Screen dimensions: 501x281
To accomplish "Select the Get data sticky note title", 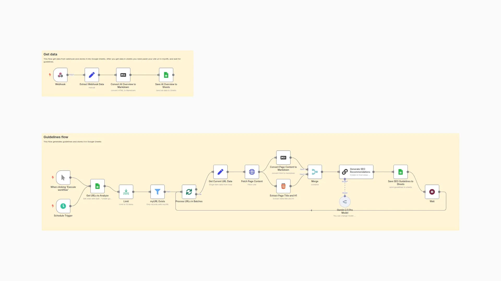I will (x=50, y=54).
